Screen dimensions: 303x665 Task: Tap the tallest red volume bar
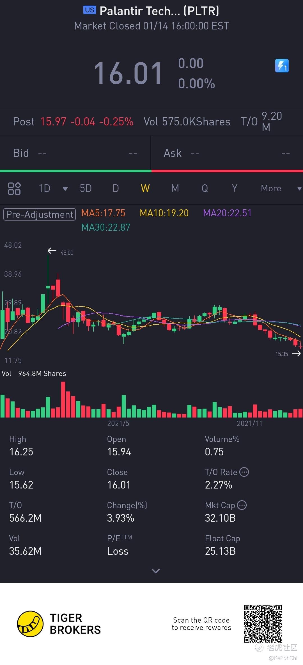pos(63,399)
